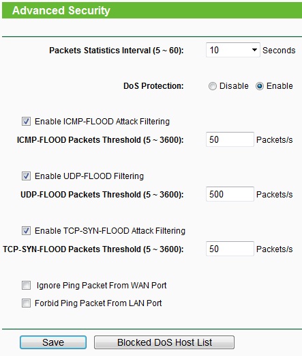302x356 pixels.
Task: Click the Enable ICMP-FLOOD Attack Filtering label
Action: click(x=102, y=122)
